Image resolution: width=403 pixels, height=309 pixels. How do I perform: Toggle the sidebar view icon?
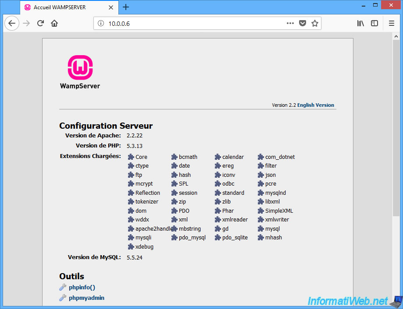[374, 23]
